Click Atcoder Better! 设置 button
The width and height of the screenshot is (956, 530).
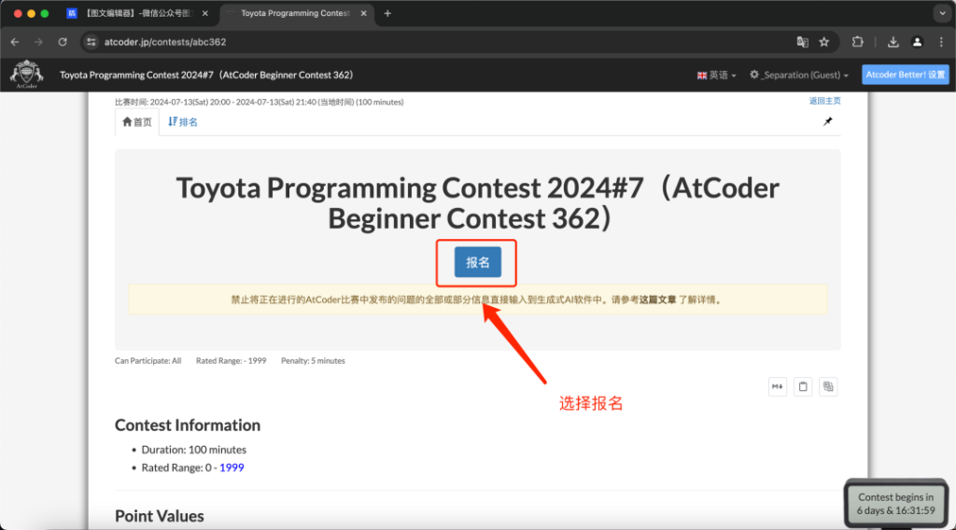tap(905, 75)
